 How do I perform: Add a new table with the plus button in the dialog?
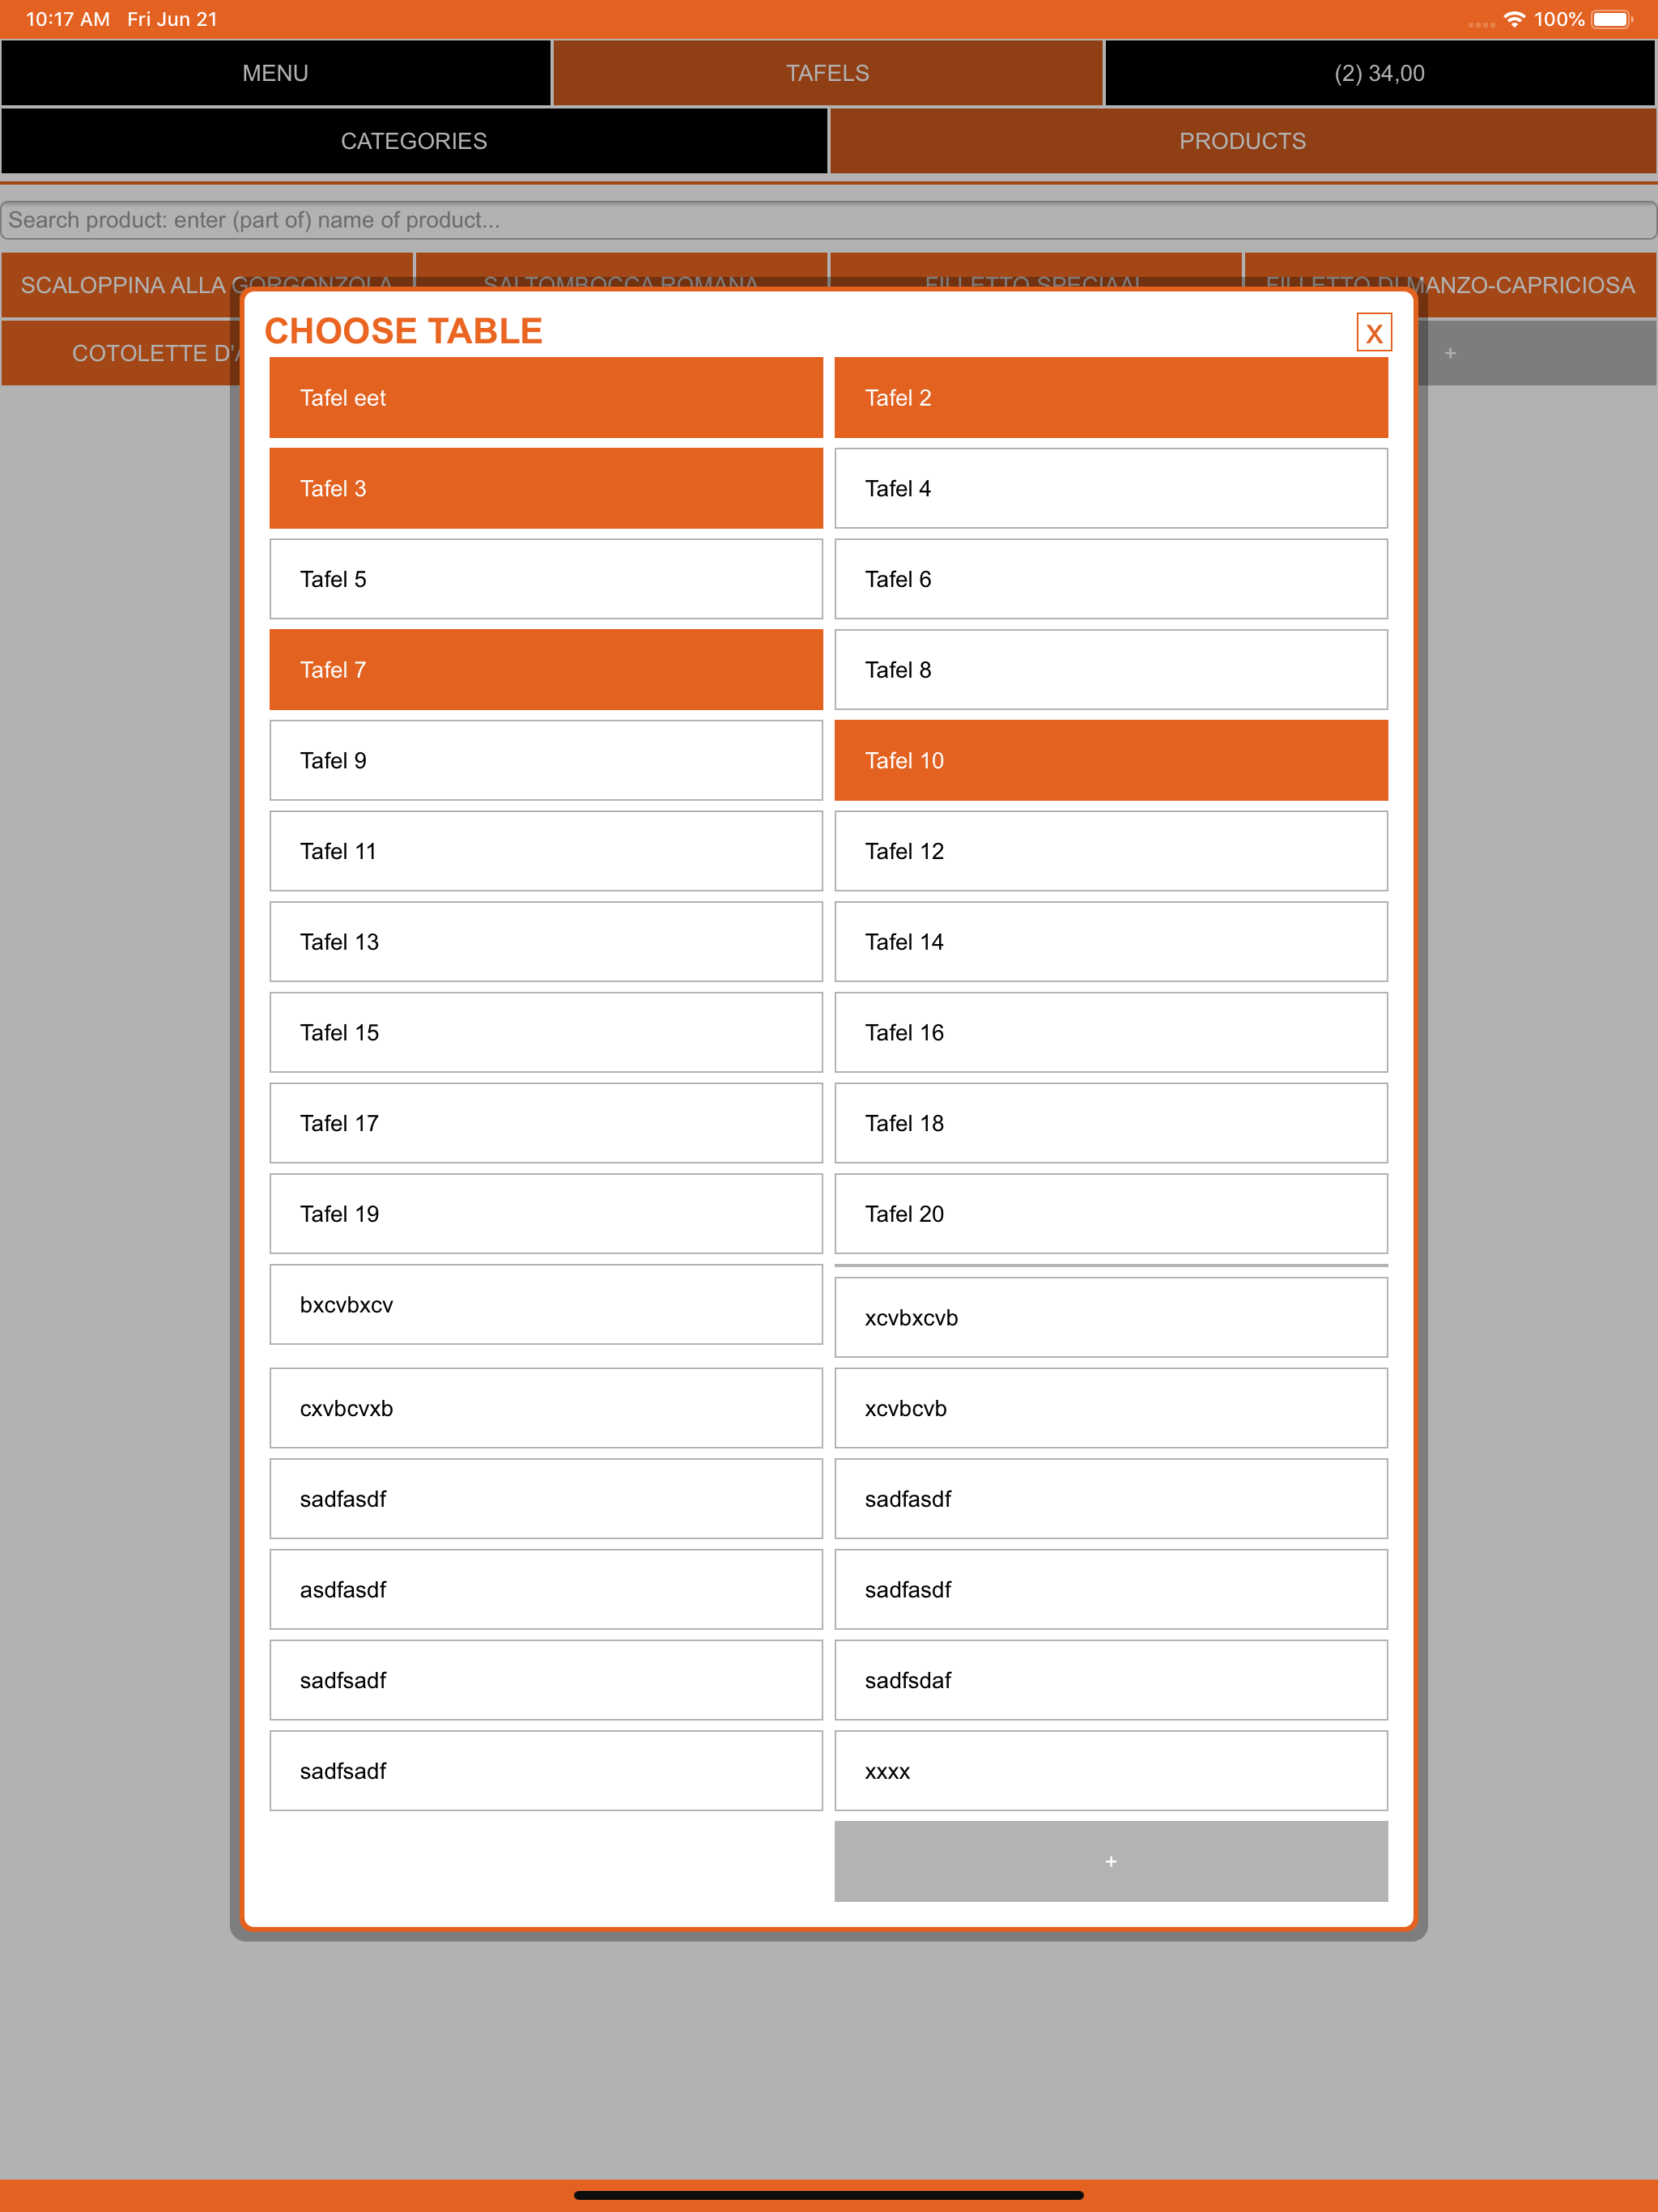tap(1111, 1861)
